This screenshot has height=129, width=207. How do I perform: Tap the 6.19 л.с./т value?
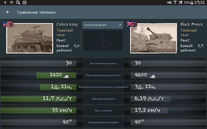(149, 99)
